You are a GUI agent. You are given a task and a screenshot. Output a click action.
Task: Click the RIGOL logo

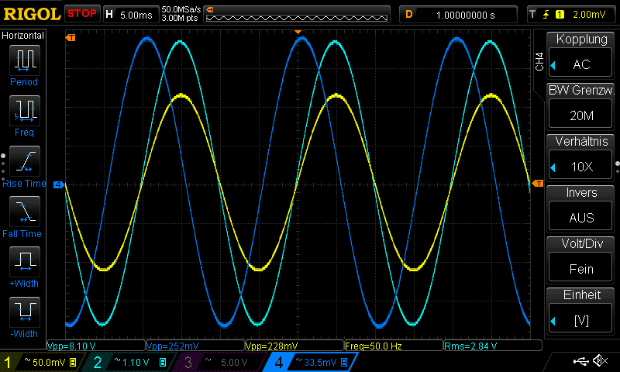pyautogui.click(x=32, y=14)
